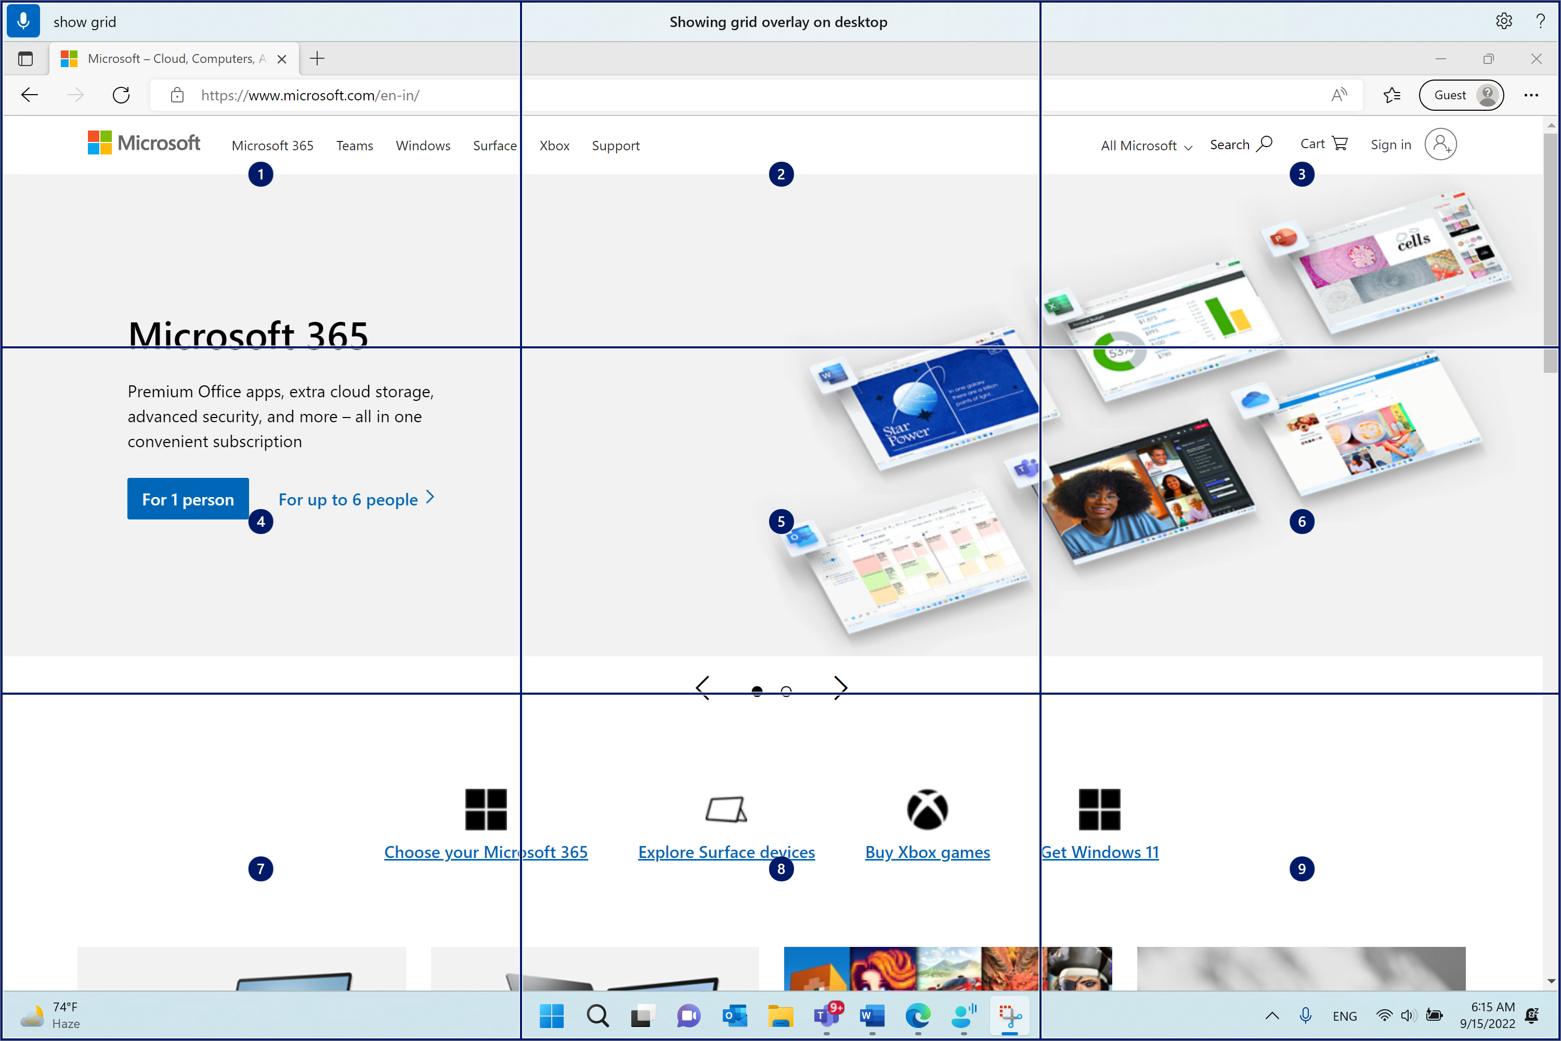Click the Favorites star icon

pyautogui.click(x=1391, y=95)
